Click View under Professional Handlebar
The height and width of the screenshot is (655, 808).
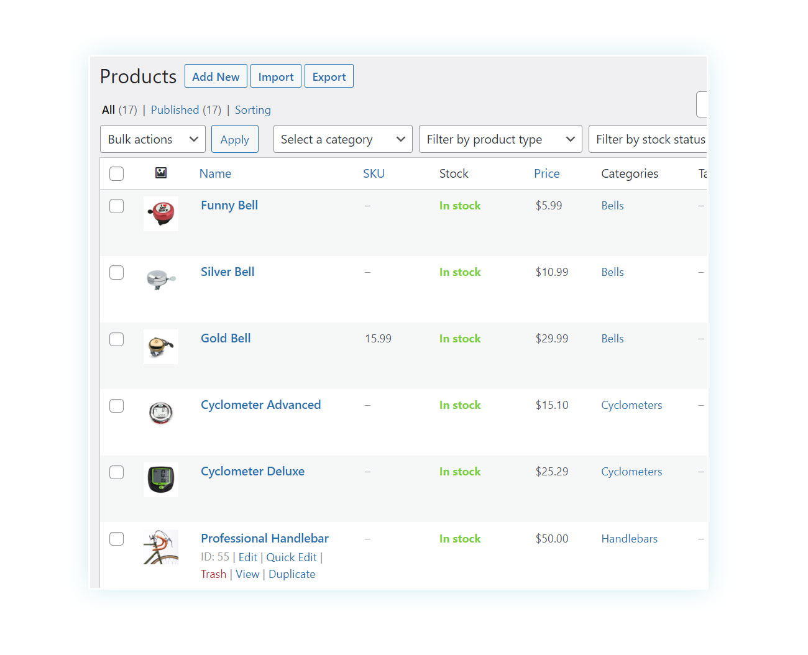pyautogui.click(x=247, y=574)
